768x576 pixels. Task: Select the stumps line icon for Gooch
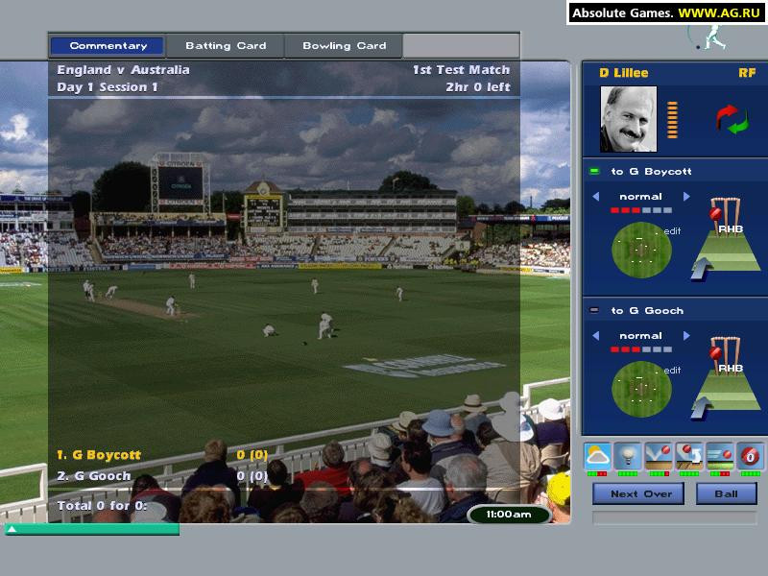click(724, 354)
